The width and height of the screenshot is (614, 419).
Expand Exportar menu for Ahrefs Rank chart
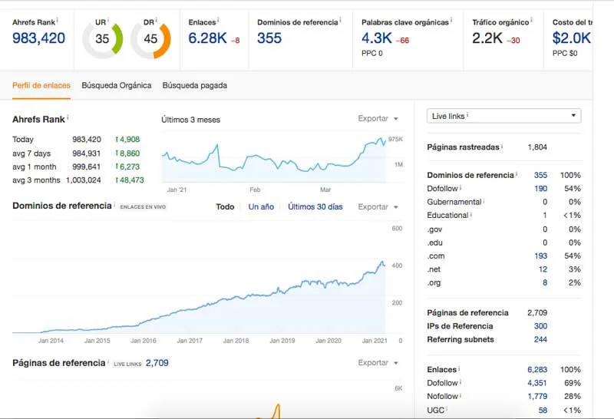pyautogui.click(x=378, y=118)
